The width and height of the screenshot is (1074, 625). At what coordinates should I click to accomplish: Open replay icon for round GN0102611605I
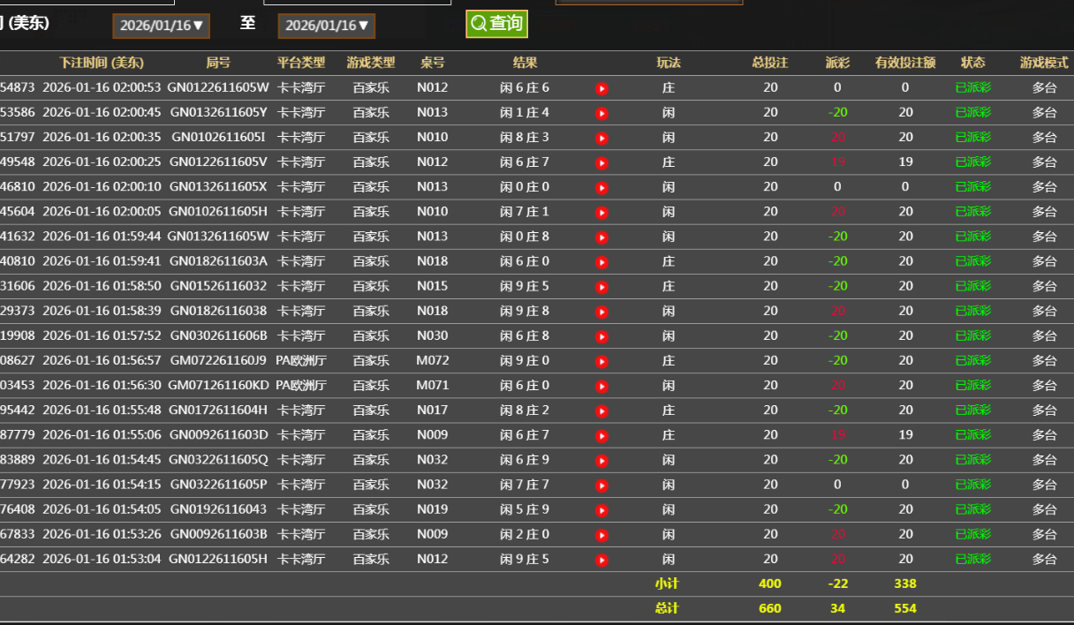601,138
